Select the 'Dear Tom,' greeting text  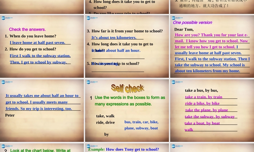pos(184,29)
